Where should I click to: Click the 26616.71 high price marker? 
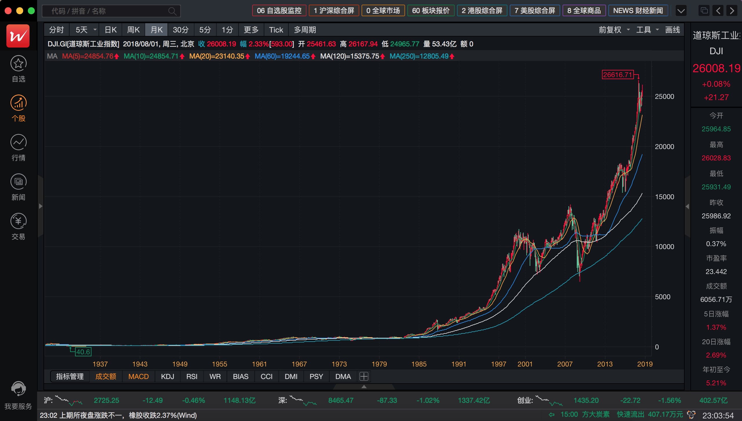(x=618, y=75)
